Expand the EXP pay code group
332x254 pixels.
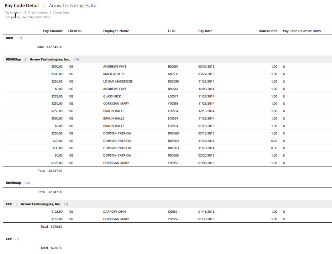coord(9,204)
